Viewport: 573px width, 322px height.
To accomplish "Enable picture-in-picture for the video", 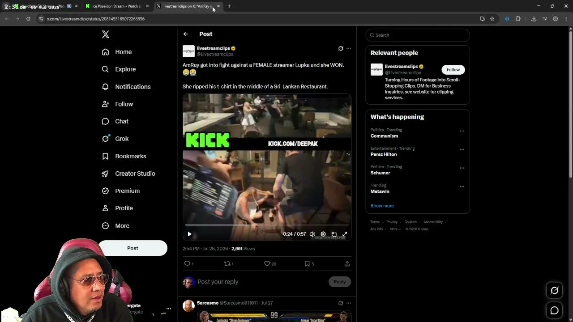I will (334, 234).
